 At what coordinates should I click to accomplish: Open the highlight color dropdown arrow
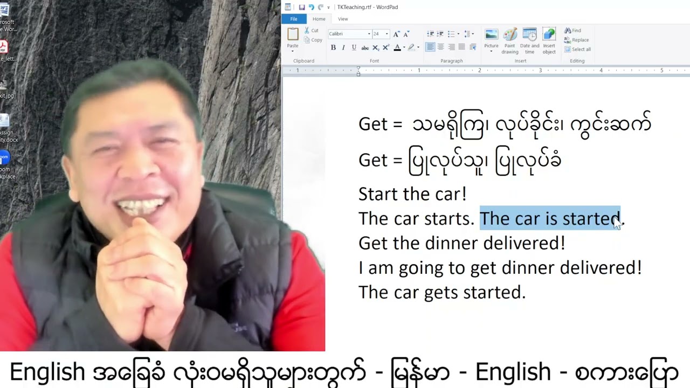[418, 47]
